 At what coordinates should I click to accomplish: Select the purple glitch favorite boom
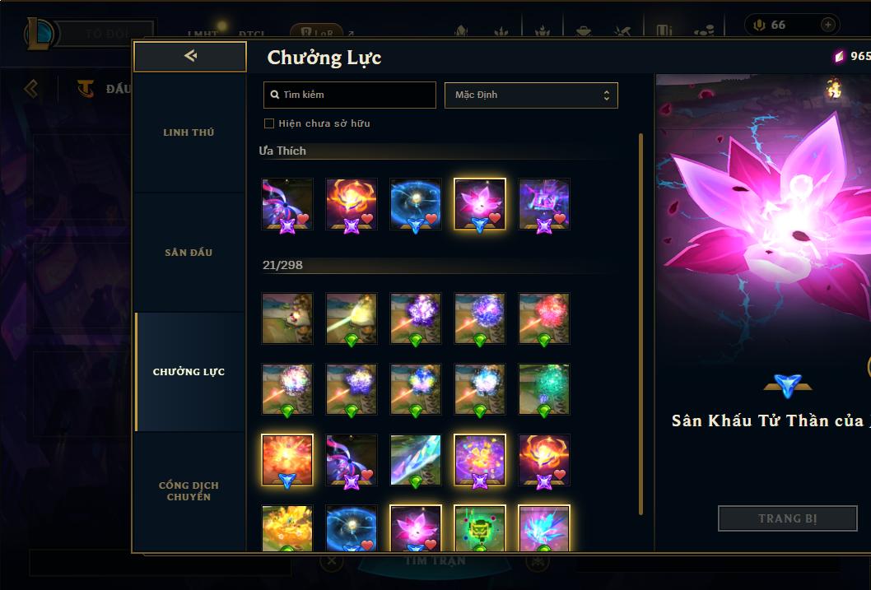tap(544, 204)
